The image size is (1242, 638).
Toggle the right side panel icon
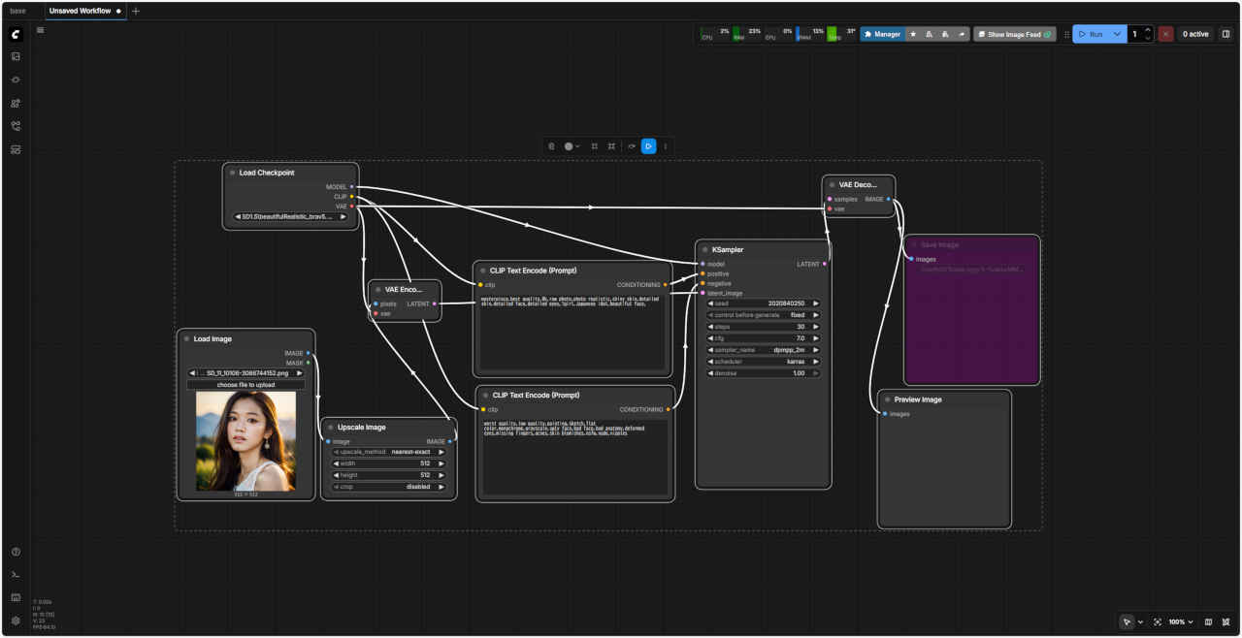point(1226,34)
